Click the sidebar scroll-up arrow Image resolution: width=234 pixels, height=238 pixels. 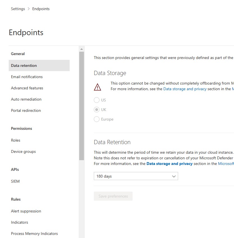81,49
